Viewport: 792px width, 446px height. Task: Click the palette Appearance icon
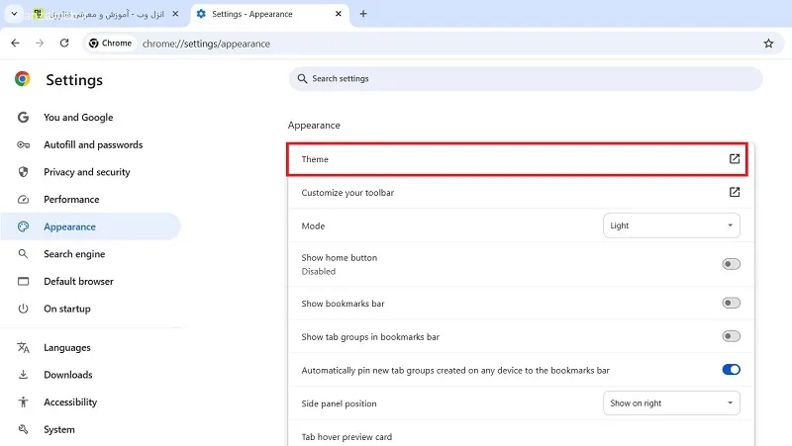coord(23,226)
